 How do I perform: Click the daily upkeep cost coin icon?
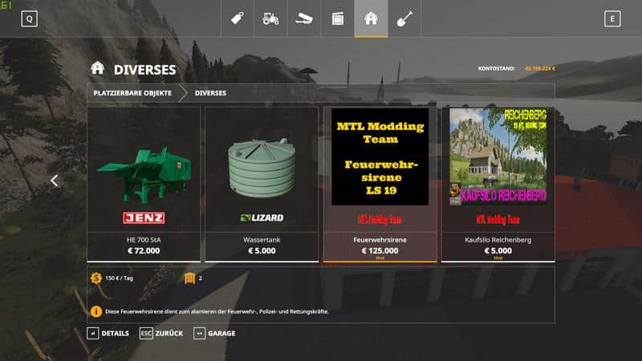(96, 278)
